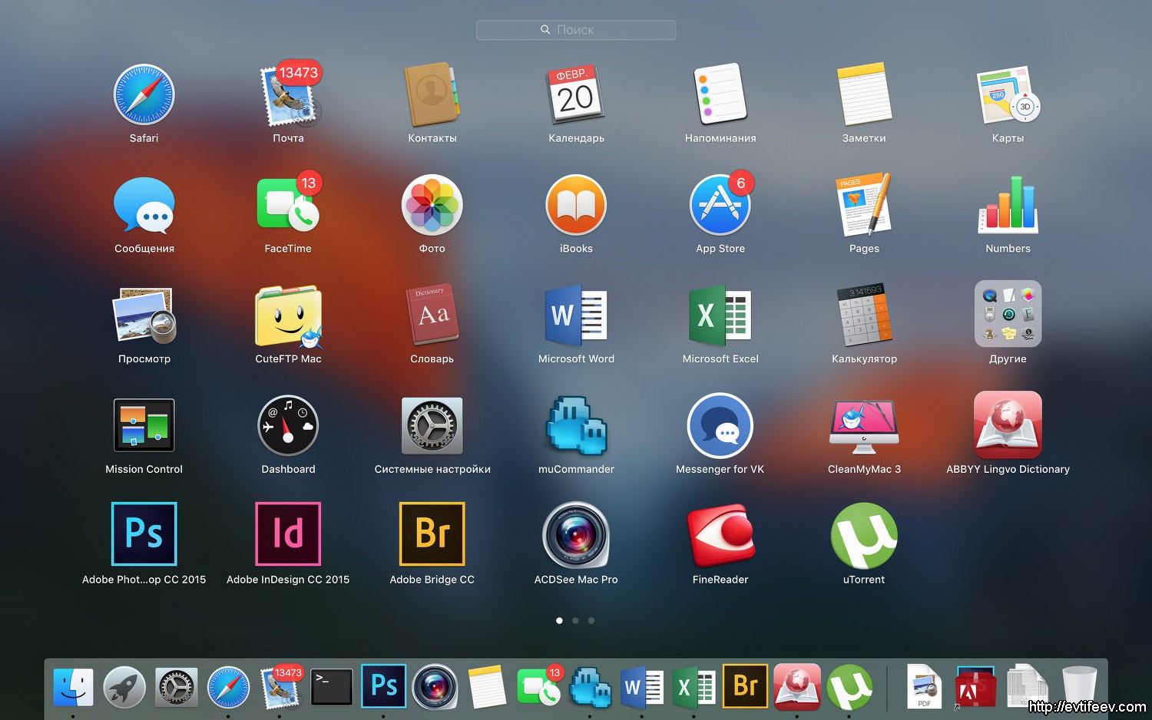Open Terminal from the Dock

pyautogui.click(x=332, y=686)
